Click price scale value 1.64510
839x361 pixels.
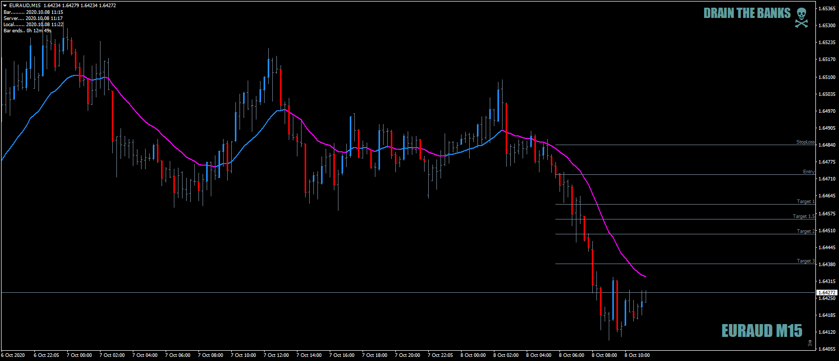827,231
